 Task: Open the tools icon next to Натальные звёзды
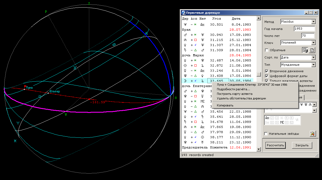click(x=313, y=134)
